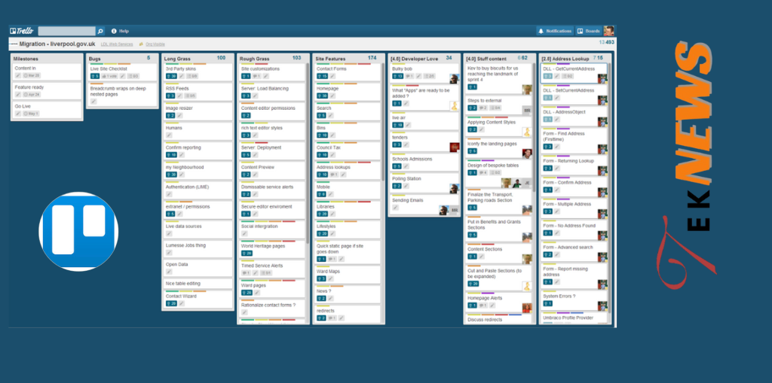Click the points badge on Content editor permissions

pyautogui.click(x=246, y=116)
